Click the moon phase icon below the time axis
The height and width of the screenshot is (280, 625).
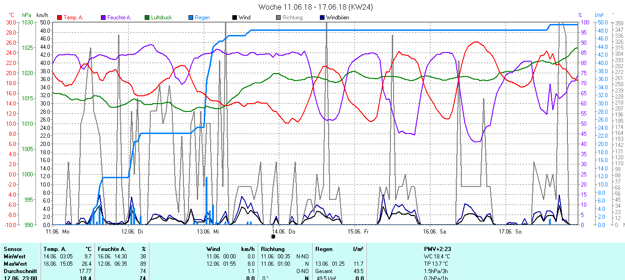[x=273, y=237]
